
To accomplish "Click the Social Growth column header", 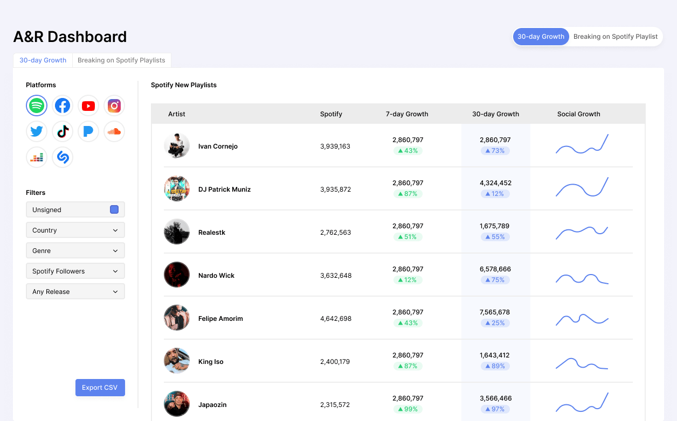I will (578, 114).
